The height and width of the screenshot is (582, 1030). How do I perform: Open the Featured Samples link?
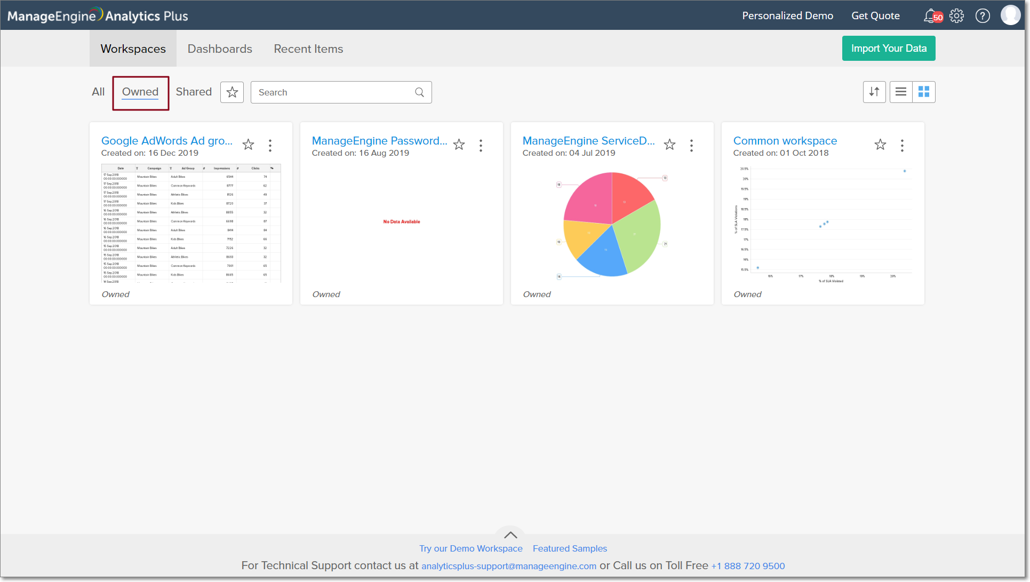570,548
